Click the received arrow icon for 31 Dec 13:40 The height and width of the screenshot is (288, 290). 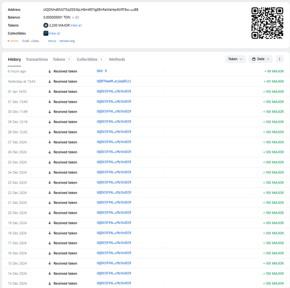(50, 102)
